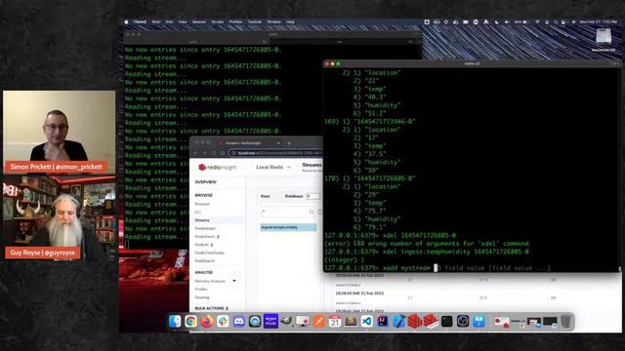Open CLI in RedisInsight sidebar
Image resolution: width=625 pixels, height=351 pixels.
(x=198, y=213)
